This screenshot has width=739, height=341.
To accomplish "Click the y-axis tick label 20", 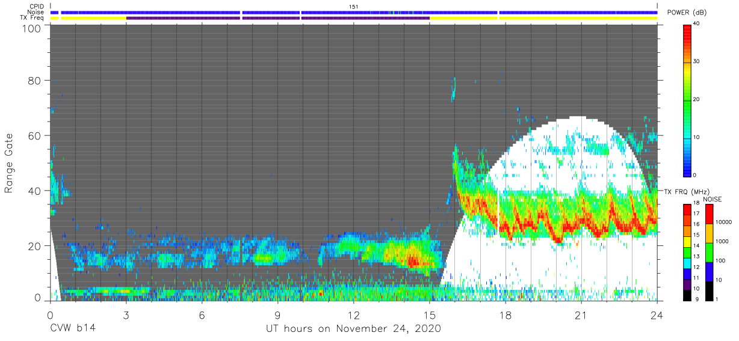I will point(36,246).
